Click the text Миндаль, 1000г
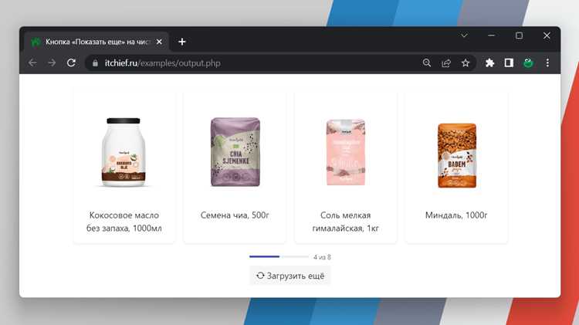The image size is (579, 325). point(456,215)
